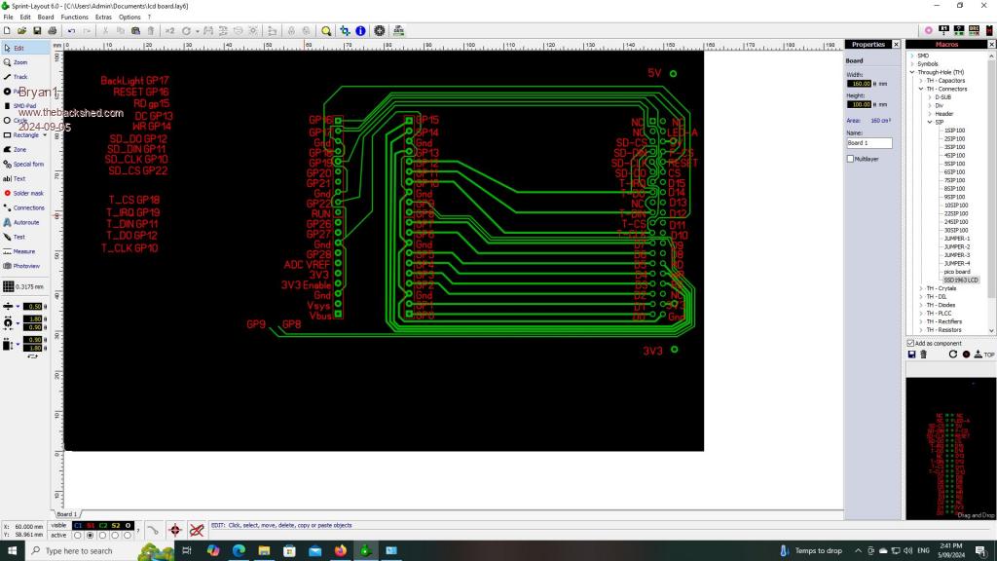This screenshot has width=997, height=561.
Task: Expand the SMD macro category
Action: click(x=912, y=56)
